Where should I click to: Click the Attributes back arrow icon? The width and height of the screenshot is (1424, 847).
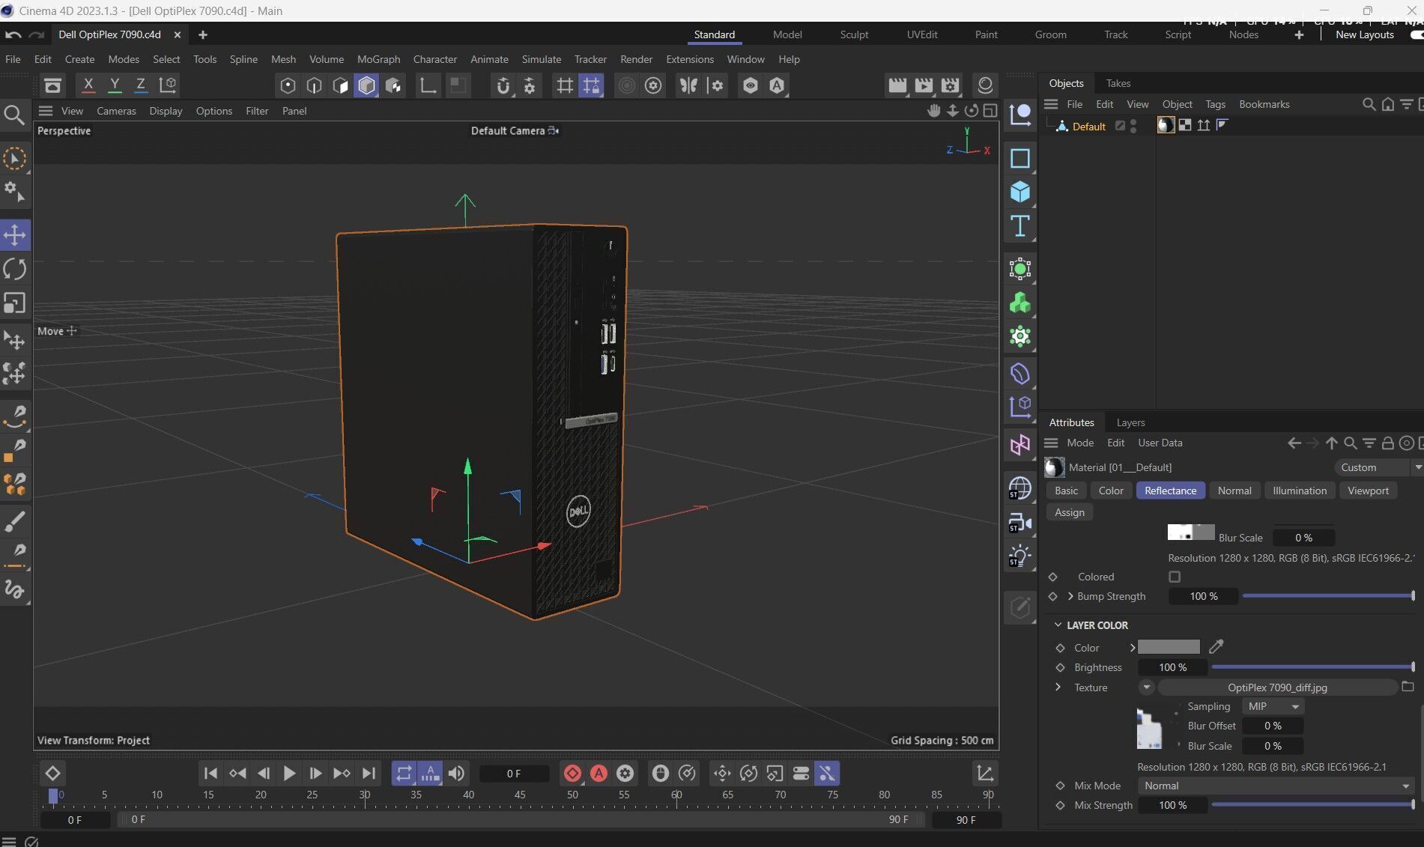pyautogui.click(x=1294, y=443)
